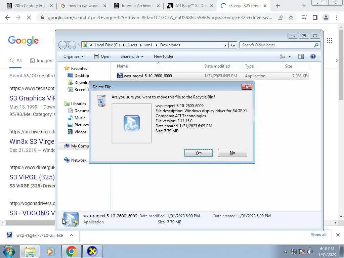
Task: Open Google apps grid icon
Action: coord(330,41)
